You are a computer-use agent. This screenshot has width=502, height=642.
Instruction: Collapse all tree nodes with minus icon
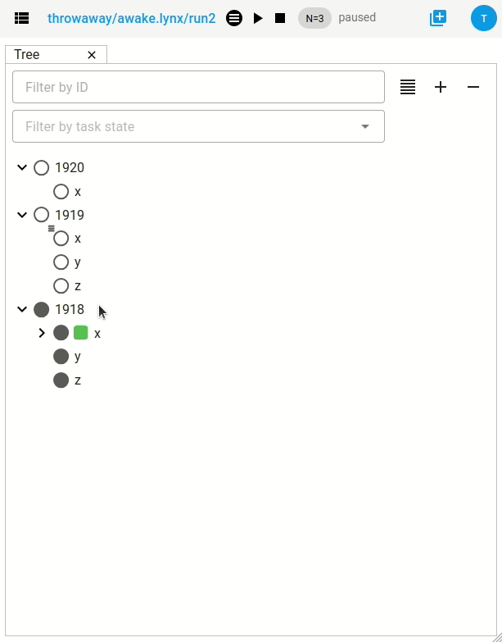click(473, 87)
